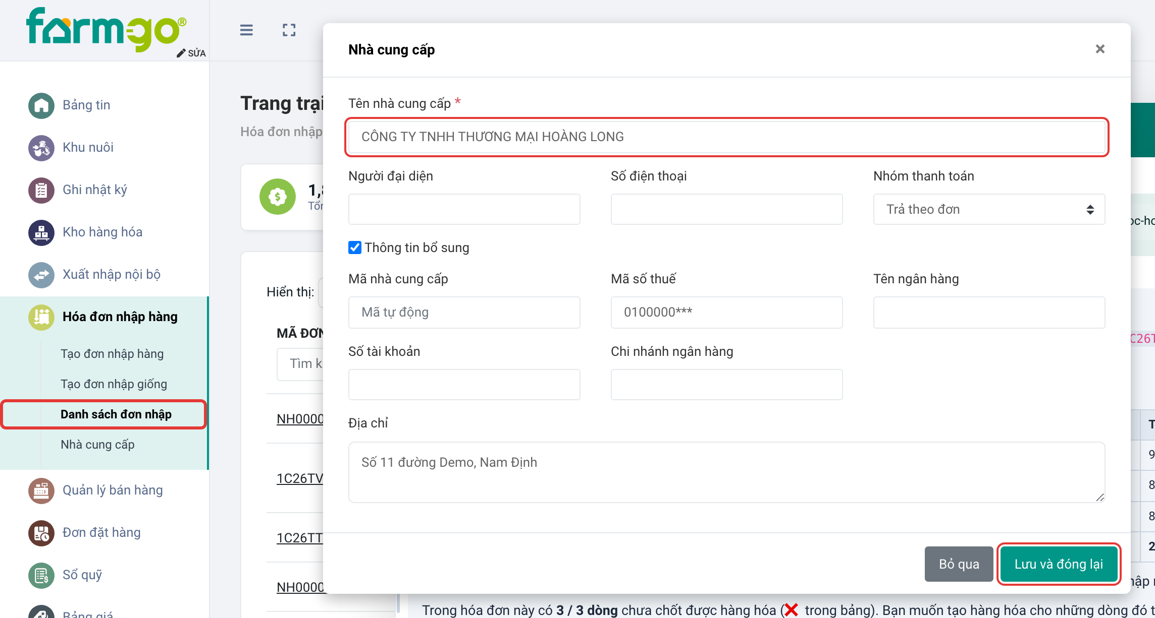Image resolution: width=1155 pixels, height=618 pixels.
Task: Open Kho hàng hóa menu label
Action: coord(102,232)
